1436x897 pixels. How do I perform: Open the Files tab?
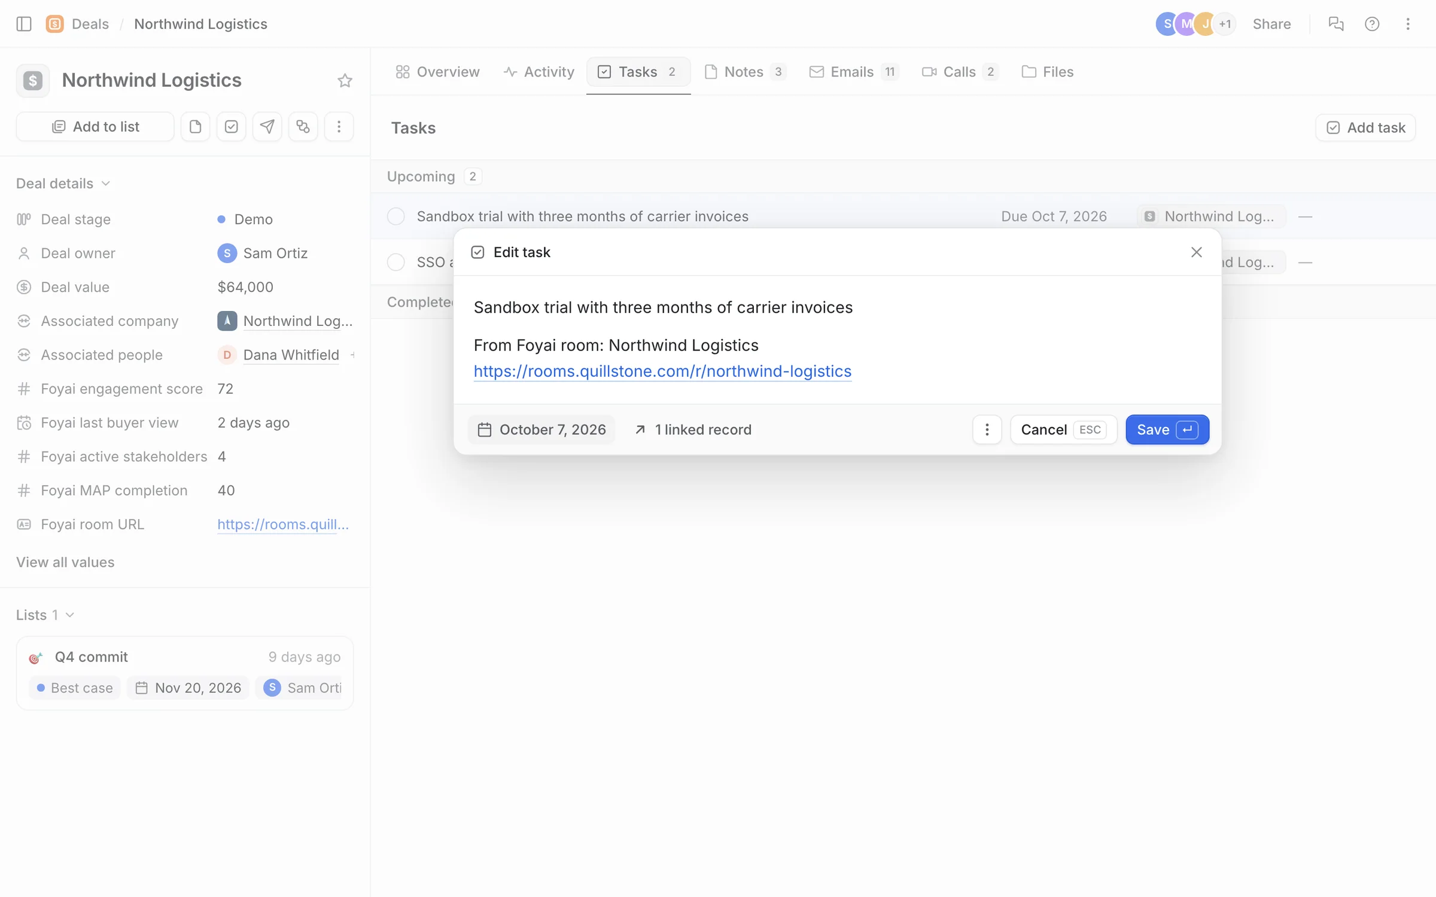(1048, 72)
